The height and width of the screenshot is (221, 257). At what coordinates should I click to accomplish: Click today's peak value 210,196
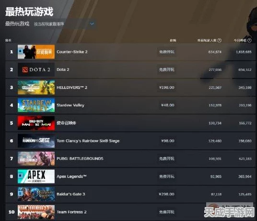(x=245, y=105)
